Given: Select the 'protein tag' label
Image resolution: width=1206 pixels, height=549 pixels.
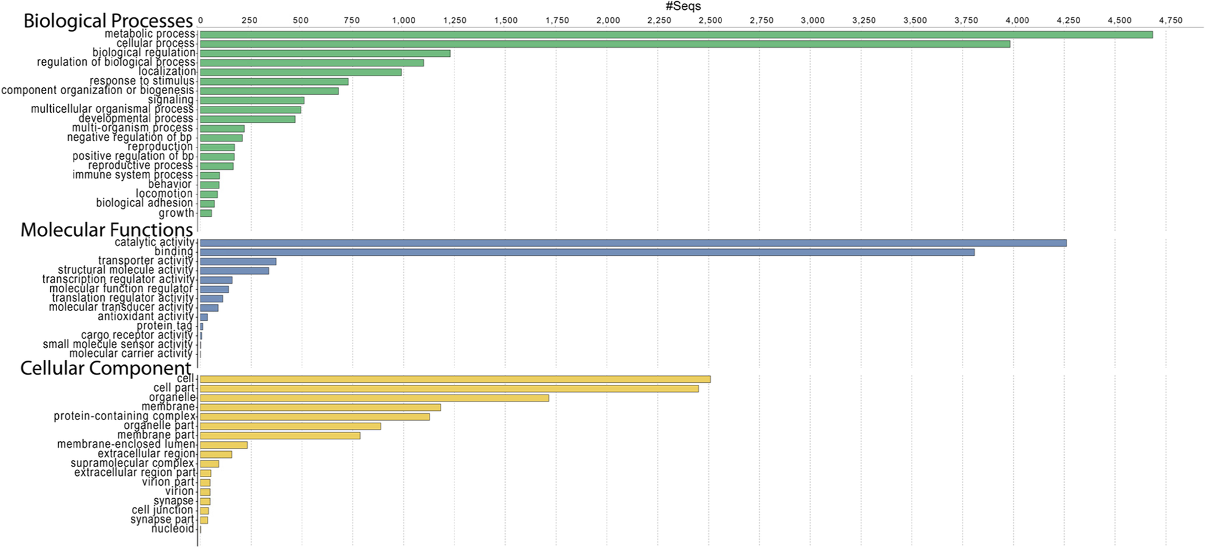Looking at the screenshot, I should [x=164, y=326].
